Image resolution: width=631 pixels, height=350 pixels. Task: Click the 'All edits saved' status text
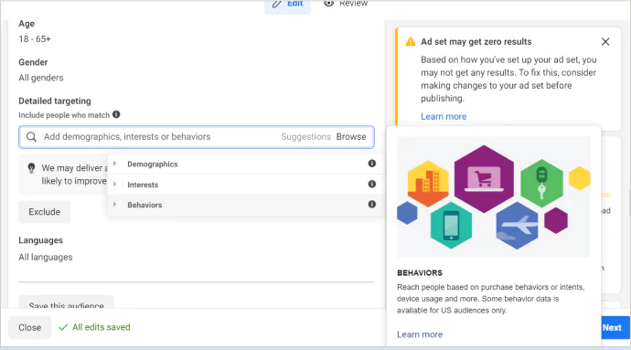(x=102, y=327)
